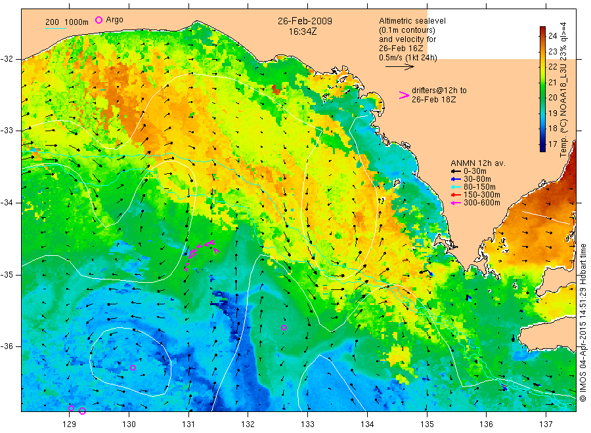Select Argo float marker inside the southwest eddy contour
This screenshot has height=433, width=591.
tap(133, 367)
